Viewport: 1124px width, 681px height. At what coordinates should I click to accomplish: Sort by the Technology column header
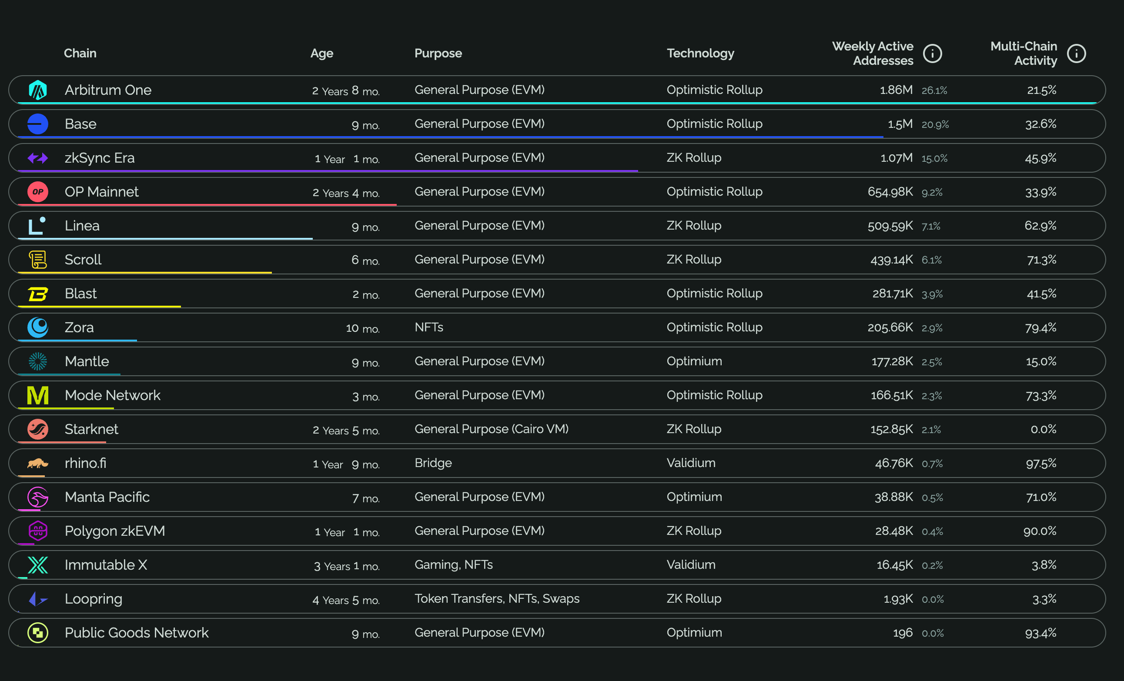(x=700, y=53)
